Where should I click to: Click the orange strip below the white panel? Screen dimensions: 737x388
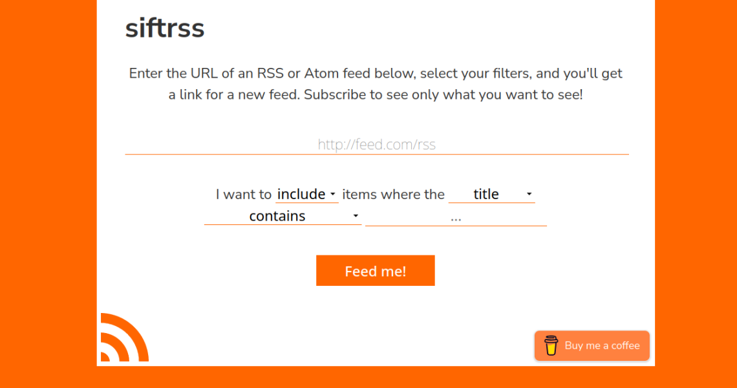coord(375,377)
